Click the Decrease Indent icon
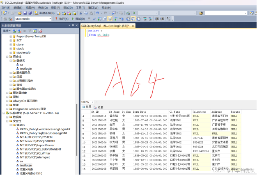This screenshot has width=257, height=175. click(157, 19)
